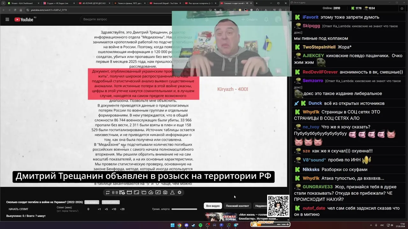
Task: Select the Похожий контент filter chip
Action: pos(237,206)
